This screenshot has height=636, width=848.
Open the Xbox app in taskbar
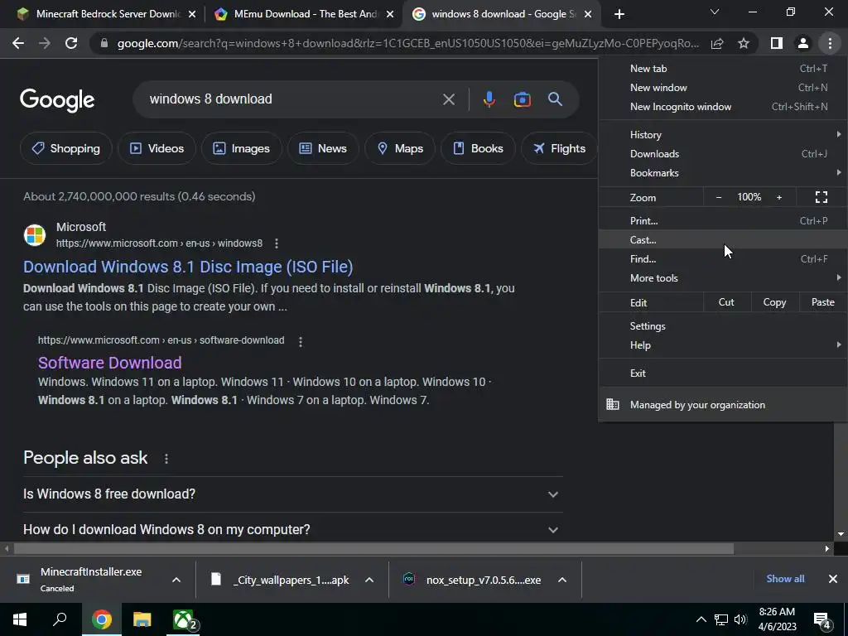[183, 619]
